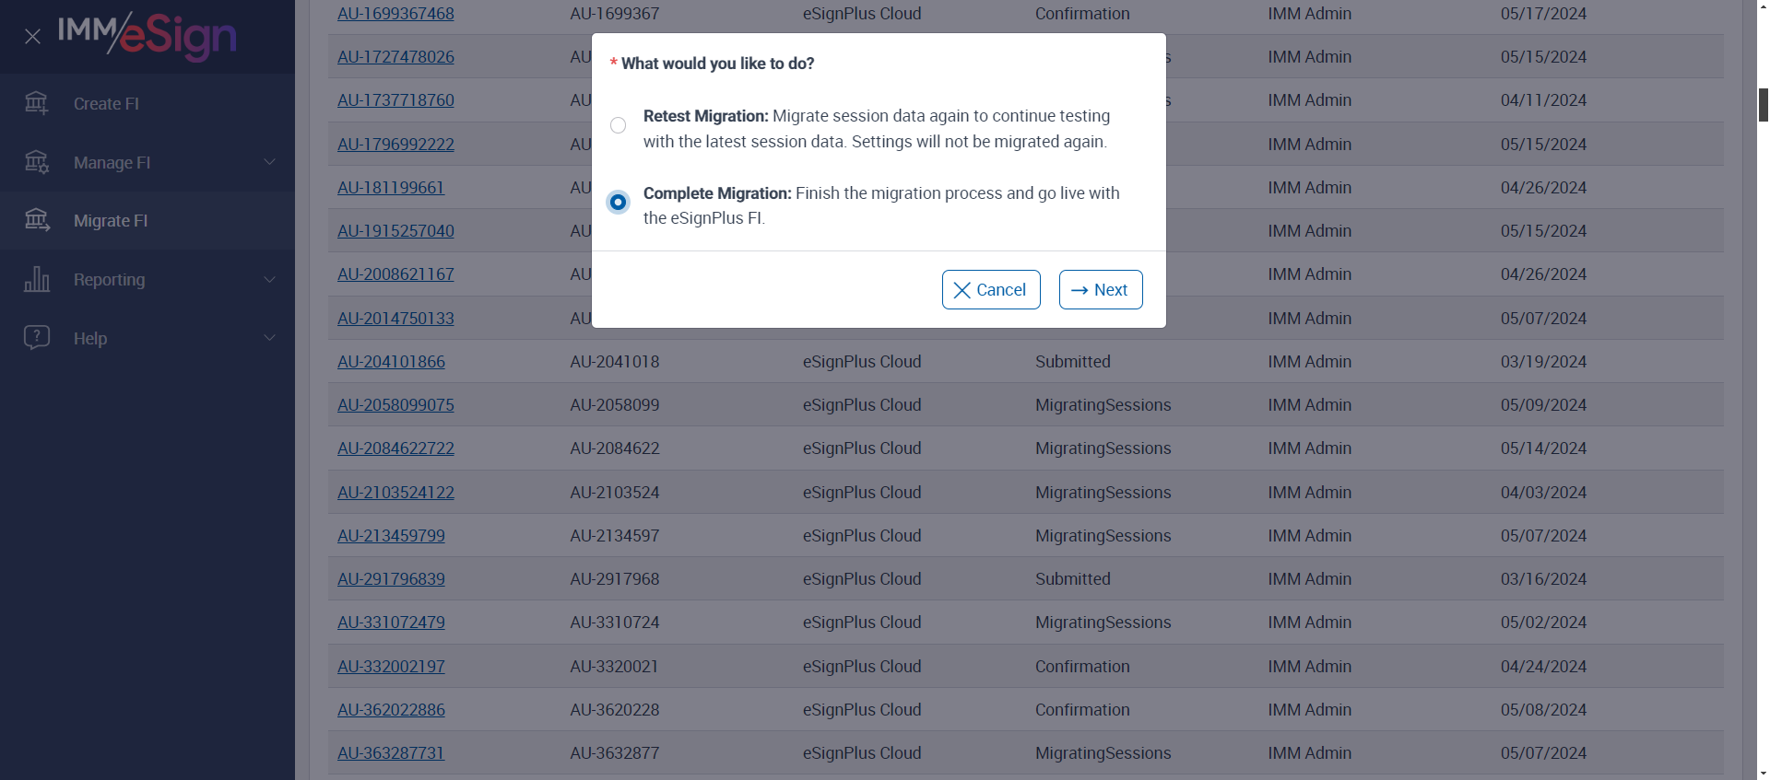Close the sidebar with the X icon
Image resolution: width=1770 pixels, height=780 pixels.
coord(32,37)
